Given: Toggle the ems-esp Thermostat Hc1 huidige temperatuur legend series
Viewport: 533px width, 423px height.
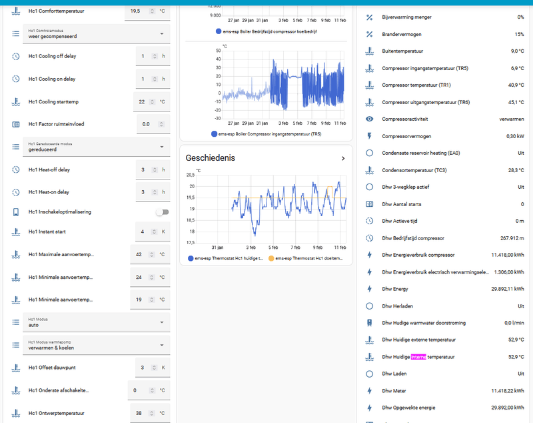Looking at the screenshot, I should (225, 258).
